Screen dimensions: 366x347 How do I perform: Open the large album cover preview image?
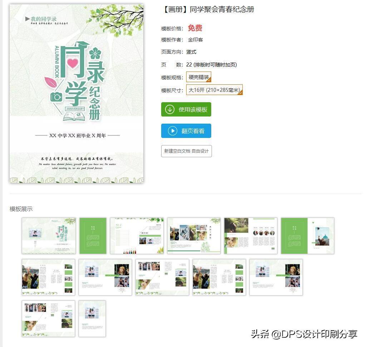pos(76,94)
